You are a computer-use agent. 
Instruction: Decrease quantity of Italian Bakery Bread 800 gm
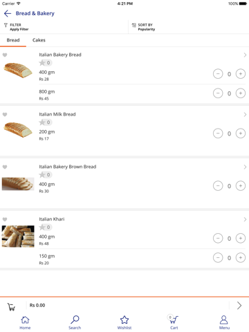tap(218, 93)
